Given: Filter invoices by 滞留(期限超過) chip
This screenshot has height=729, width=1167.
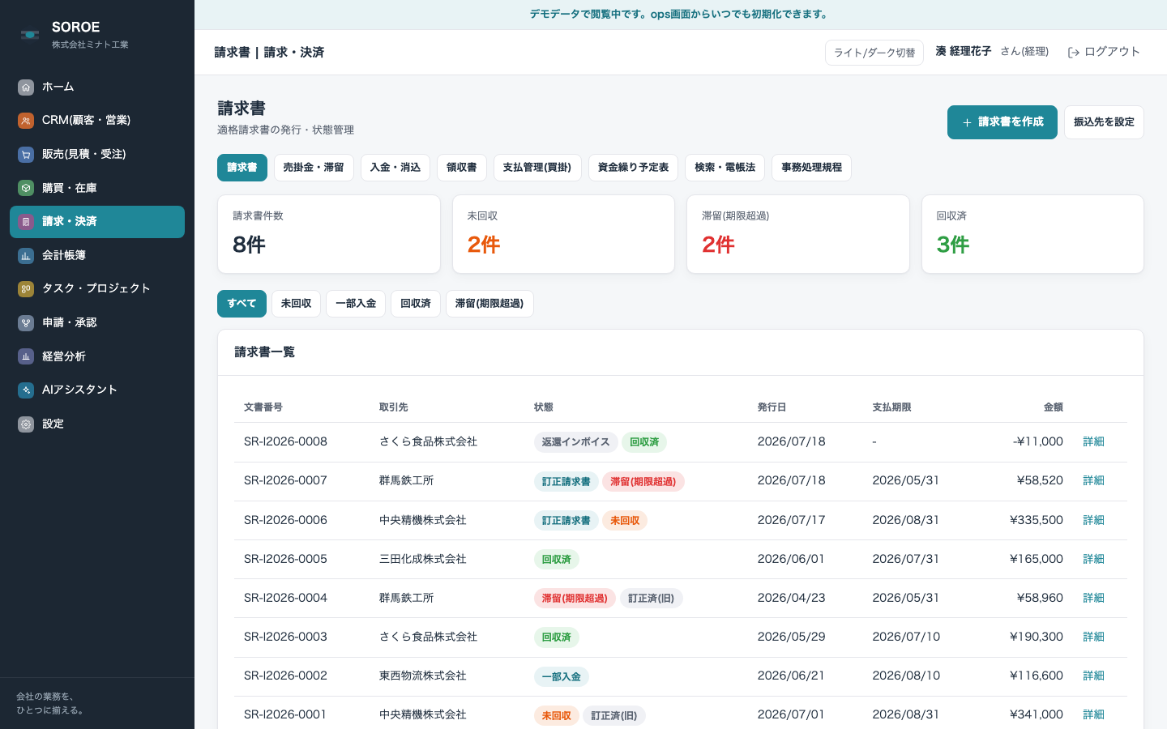Looking at the screenshot, I should point(489,304).
